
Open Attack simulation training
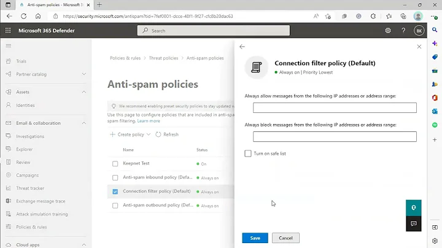point(42,214)
